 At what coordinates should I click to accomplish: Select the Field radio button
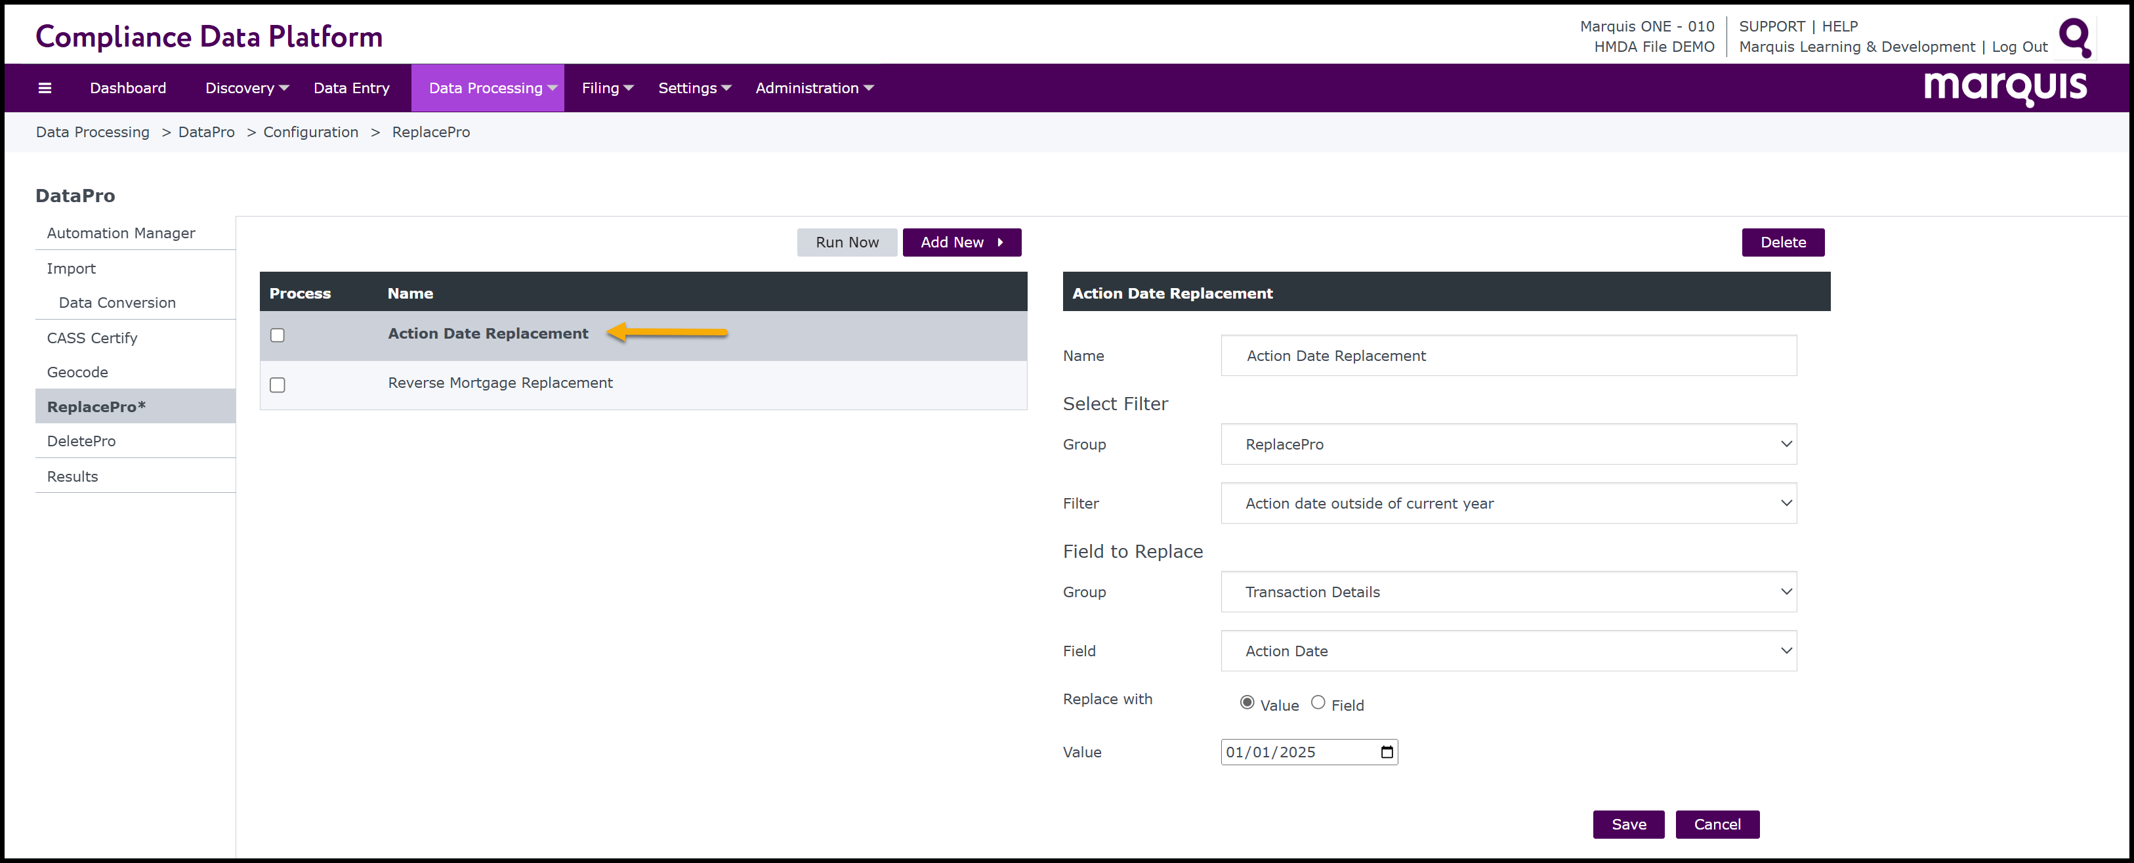pyautogui.click(x=1317, y=702)
